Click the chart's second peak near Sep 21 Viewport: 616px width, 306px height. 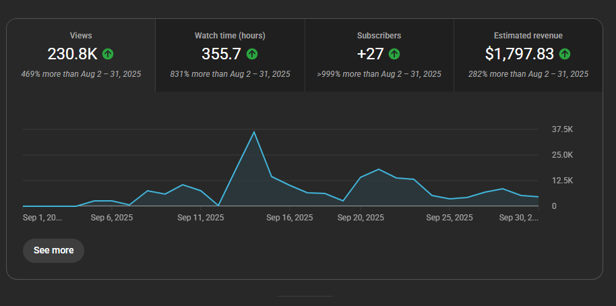(378, 169)
